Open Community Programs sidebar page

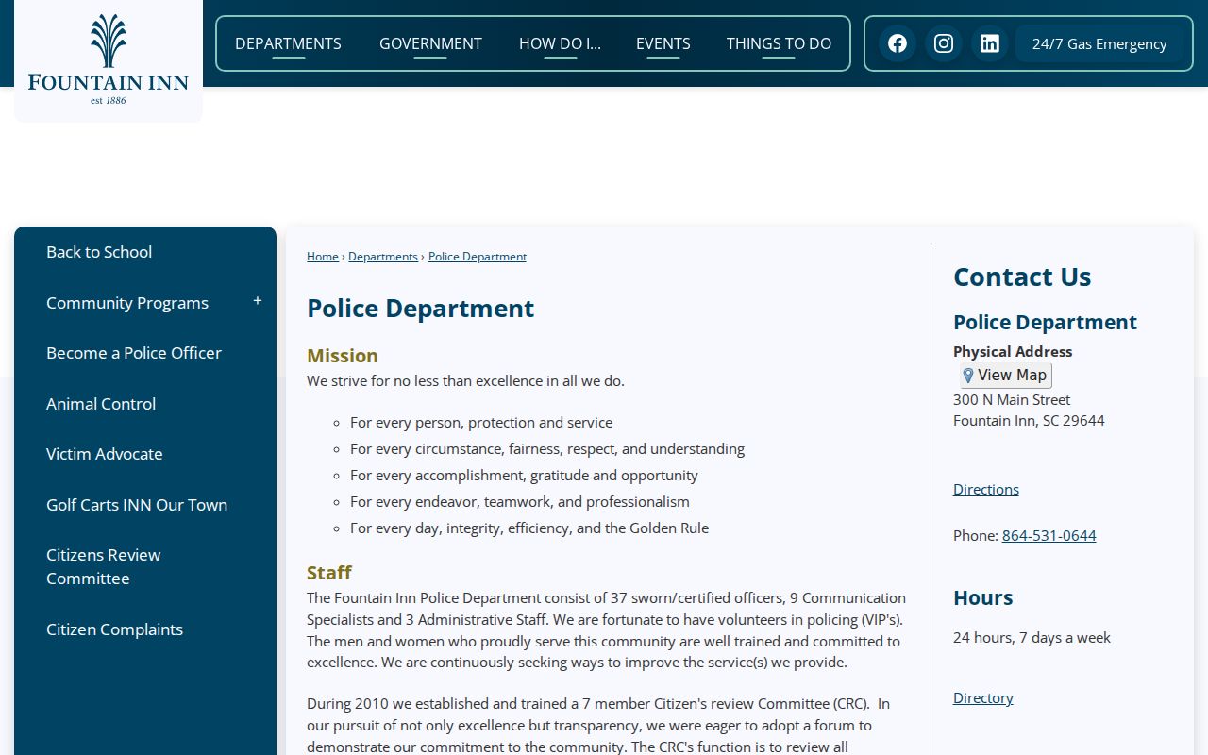pos(127,303)
